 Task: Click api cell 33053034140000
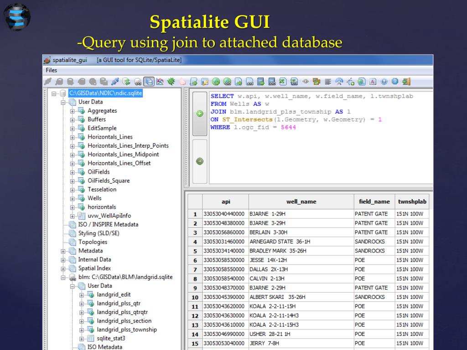coord(226,251)
